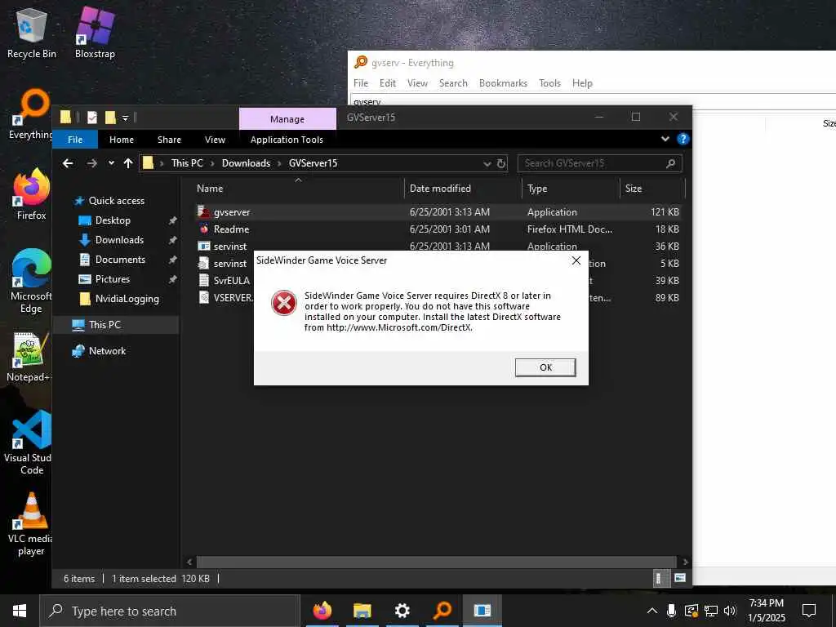Select Network in the navigation pane
The width and height of the screenshot is (836, 627).
pos(107,351)
